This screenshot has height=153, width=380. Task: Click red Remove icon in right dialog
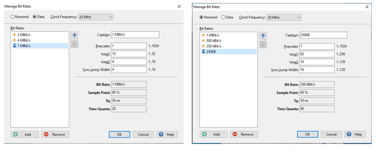point(234,134)
